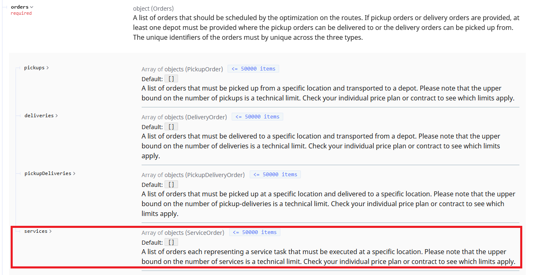Click the deliveries '<= 50000 items' badge
This screenshot has height=275, width=537.
257,117
